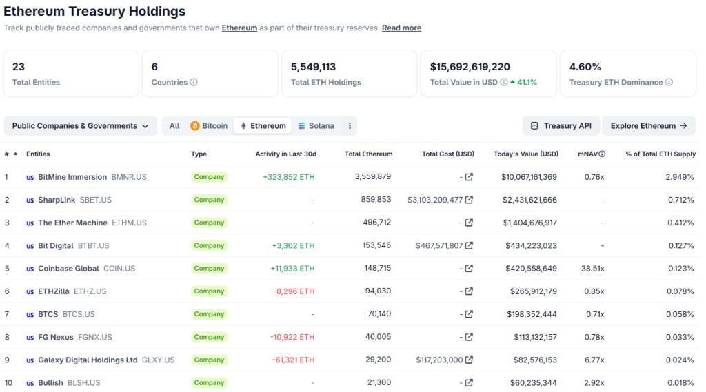Screen dimensions: 706x392
Task: Open Bullish cost external link icon
Action: click(x=469, y=383)
